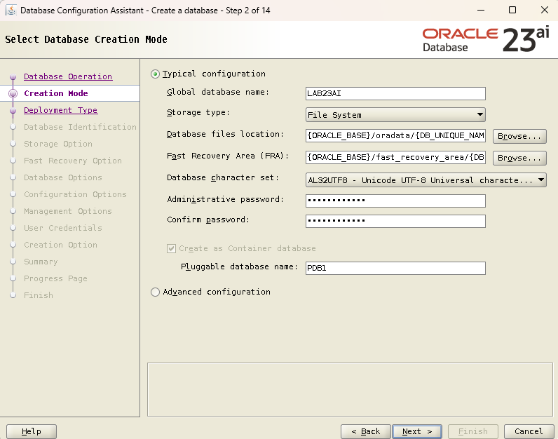This screenshot has height=439, width=558.
Task: Click Database Identification step in sidebar
Action: click(80, 127)
